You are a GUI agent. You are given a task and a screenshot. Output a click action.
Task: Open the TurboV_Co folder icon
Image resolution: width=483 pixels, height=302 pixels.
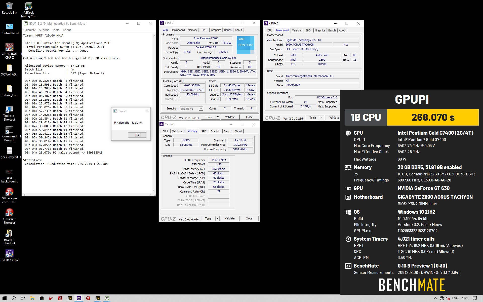tap(10, 91)
